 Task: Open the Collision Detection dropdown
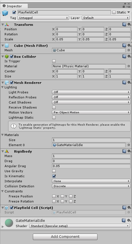(x=91, y=186)
